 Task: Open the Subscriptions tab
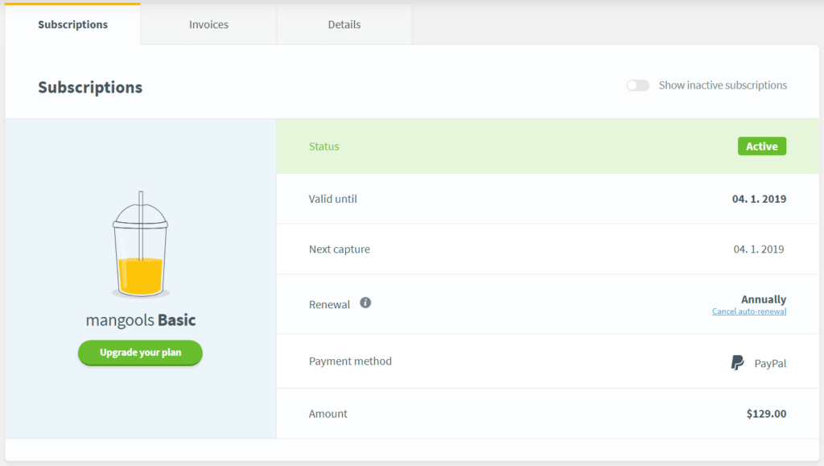click(72, 24)
